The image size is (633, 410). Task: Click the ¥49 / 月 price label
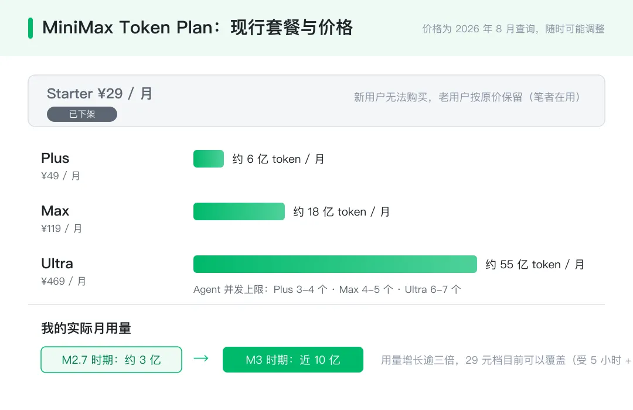point(60,176)
